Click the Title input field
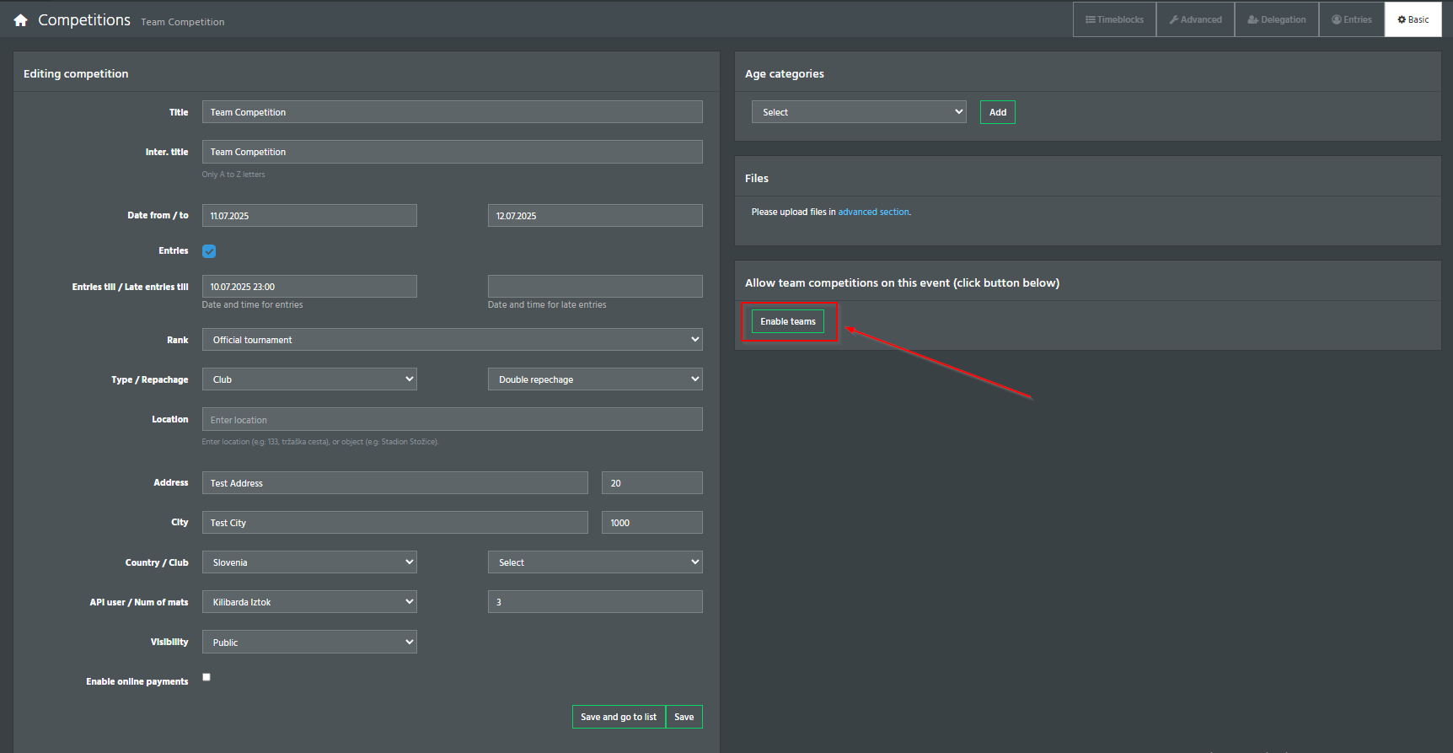This screenshot has height=753, width=1453. click(x=452, y=112)
